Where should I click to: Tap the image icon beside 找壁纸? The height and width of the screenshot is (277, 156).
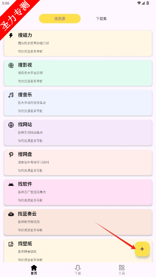pos(11,244)
